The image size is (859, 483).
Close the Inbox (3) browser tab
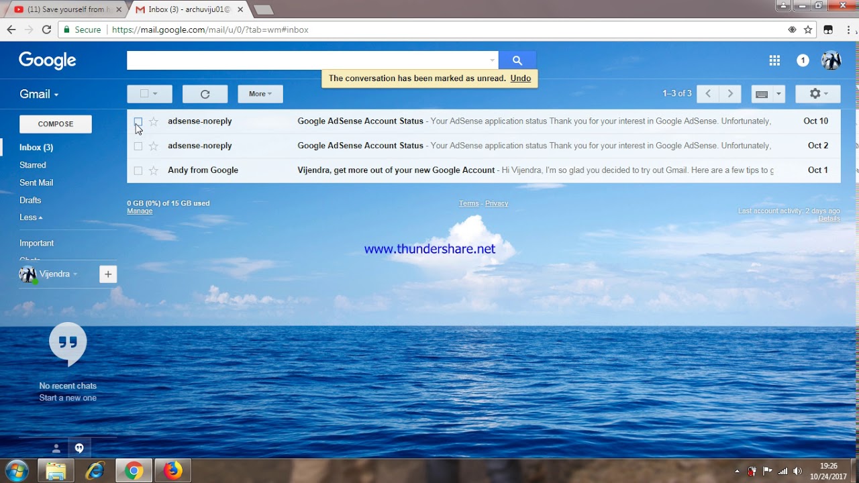click(240, 9)
